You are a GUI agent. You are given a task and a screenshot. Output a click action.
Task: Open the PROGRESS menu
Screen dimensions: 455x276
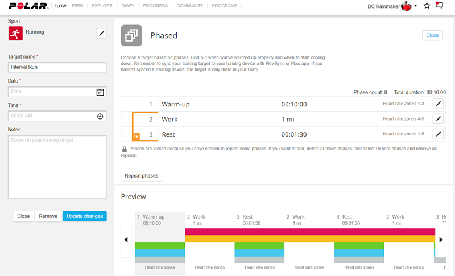(155, 6)
